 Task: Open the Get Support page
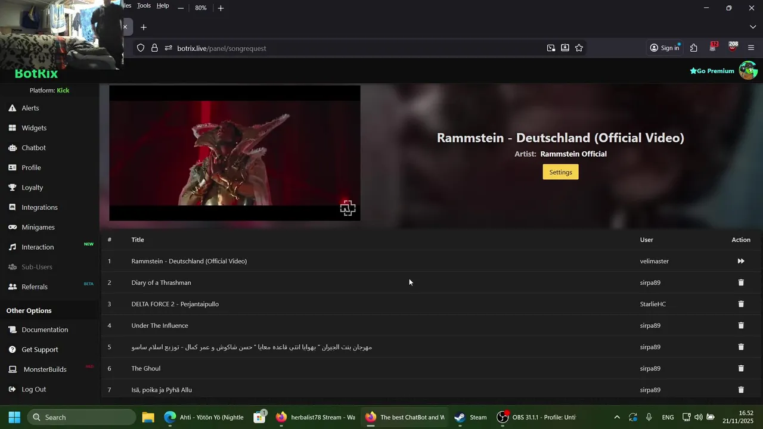point(39,349)
